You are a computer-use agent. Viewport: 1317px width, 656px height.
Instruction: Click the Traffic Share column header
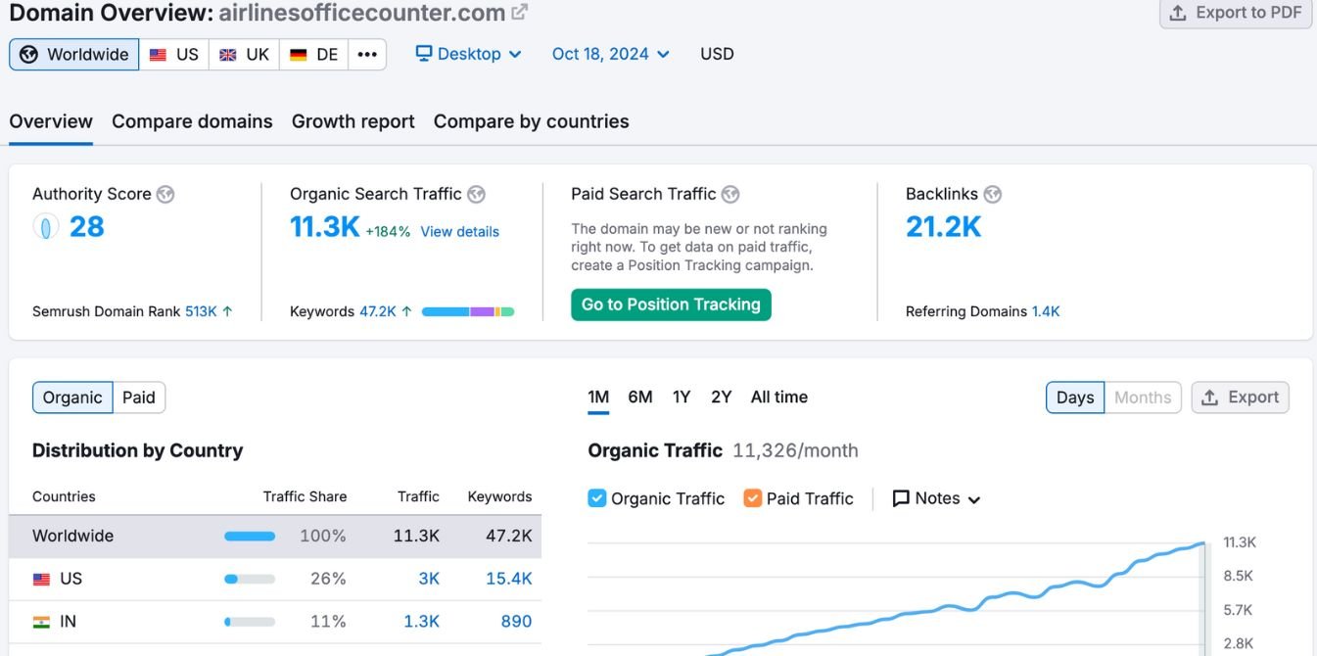pyautogui.click(x=305, y=496)
